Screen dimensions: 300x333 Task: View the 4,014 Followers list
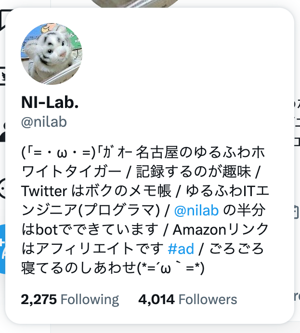click(x=187, y=300)
